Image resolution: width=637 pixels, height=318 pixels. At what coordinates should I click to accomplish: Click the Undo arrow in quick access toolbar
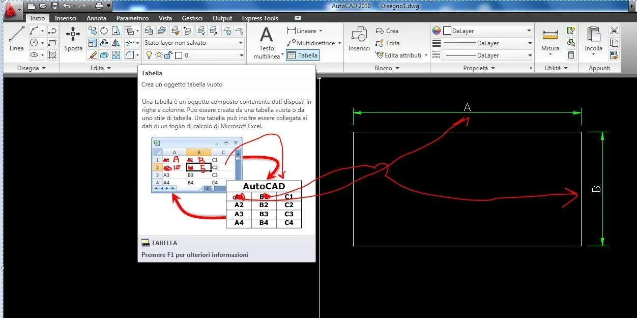tap(66, 6)
